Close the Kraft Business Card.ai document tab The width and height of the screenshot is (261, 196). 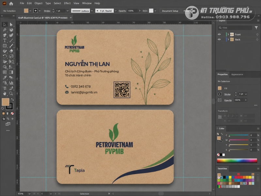click(x=71, y=18)
